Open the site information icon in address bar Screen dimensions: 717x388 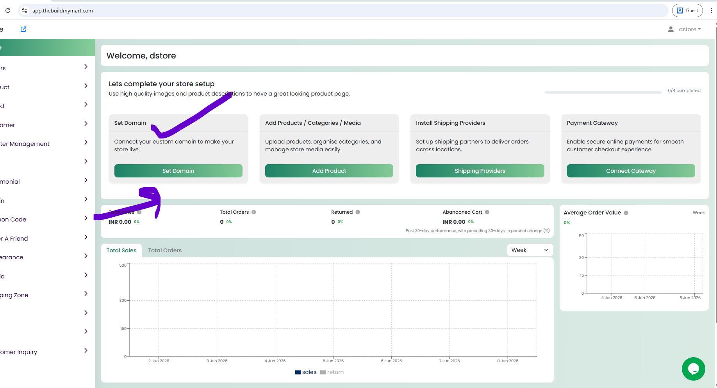[x=25, y=11]
